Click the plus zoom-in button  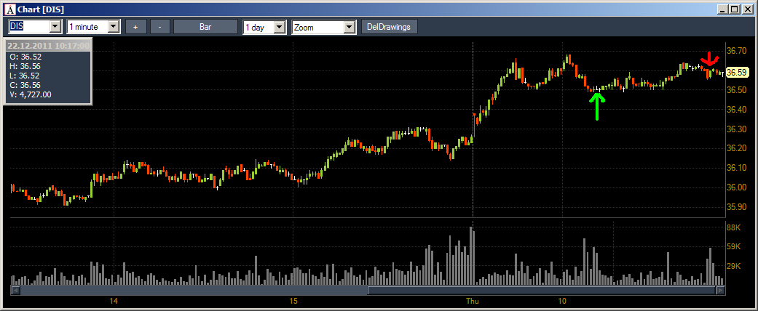(136, 27)
